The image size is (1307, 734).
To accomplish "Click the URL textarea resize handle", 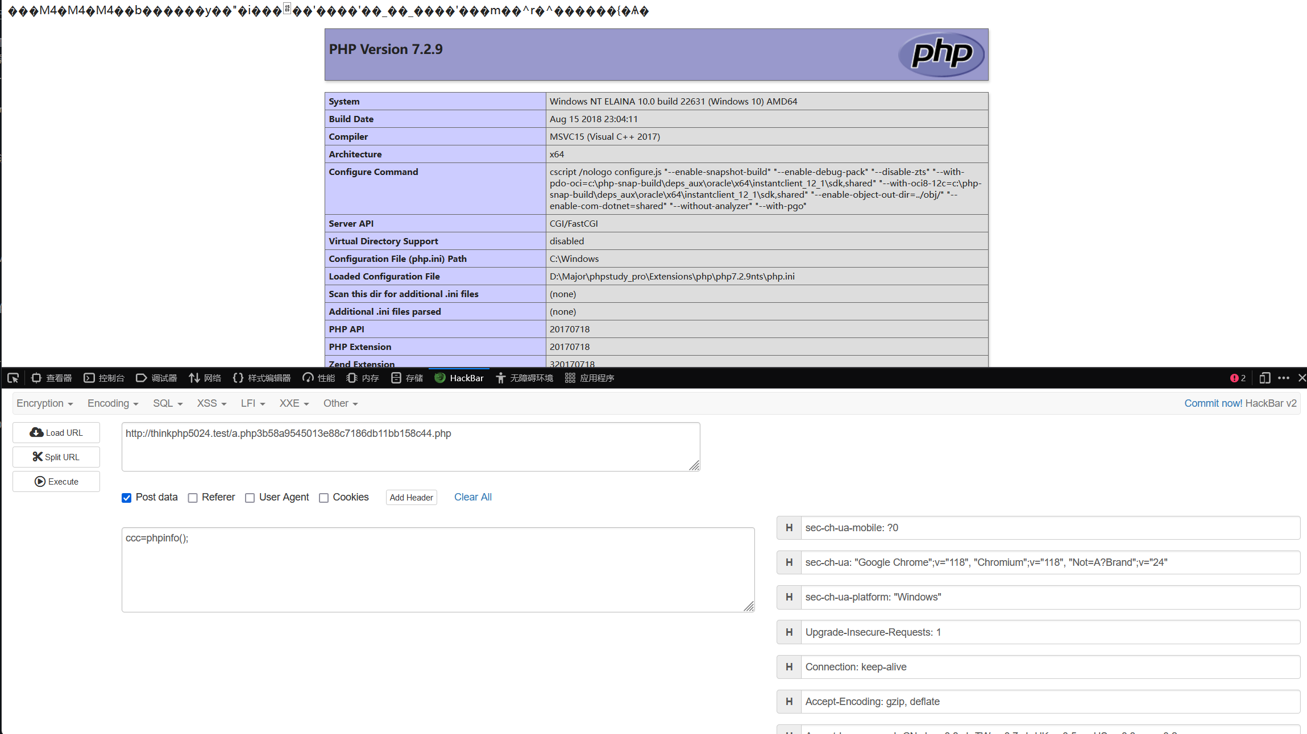I will click(694, 465).
